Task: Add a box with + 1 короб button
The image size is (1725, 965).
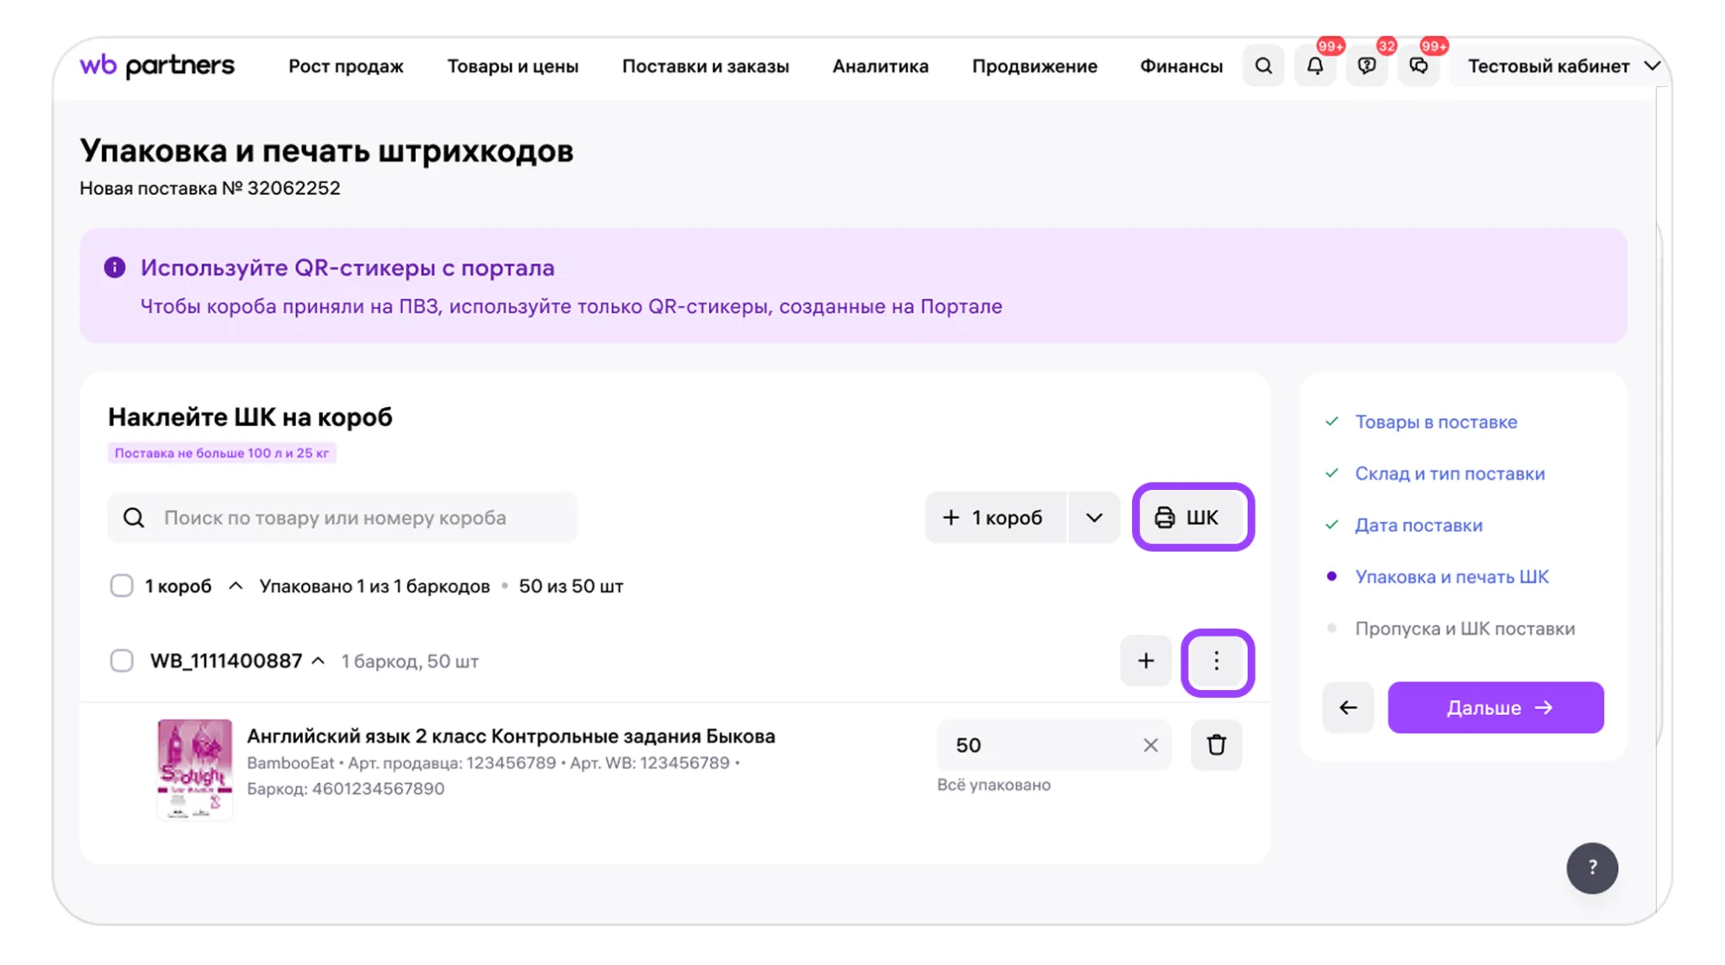Action: point(996,517)
